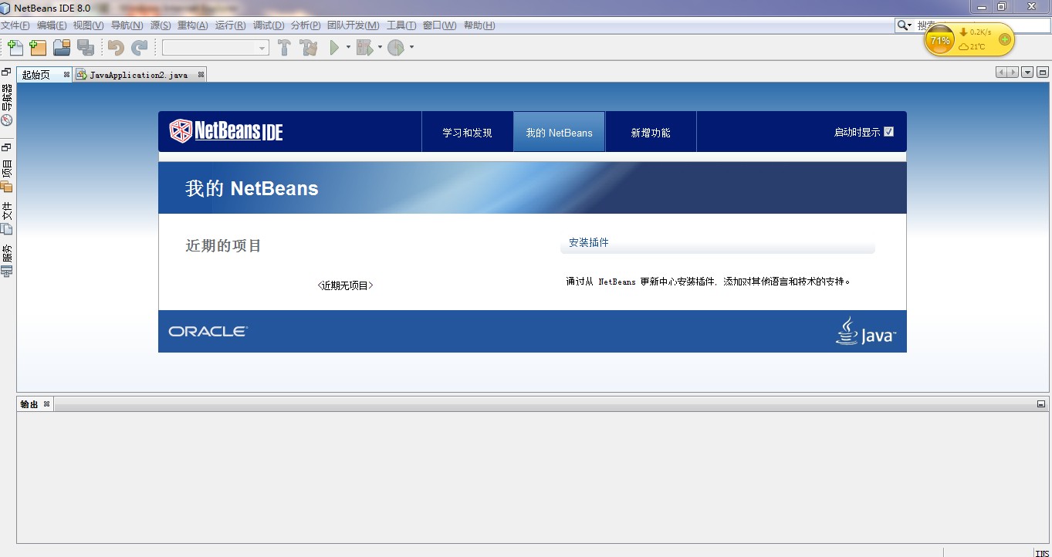The image size is (1052, 557).
Task: Click the Build Project hammer icon
Action: click(284, 48)
